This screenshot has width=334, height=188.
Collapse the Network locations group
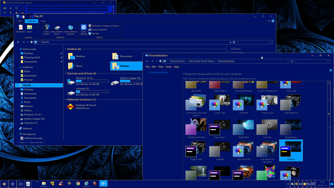tap(66, 100)
